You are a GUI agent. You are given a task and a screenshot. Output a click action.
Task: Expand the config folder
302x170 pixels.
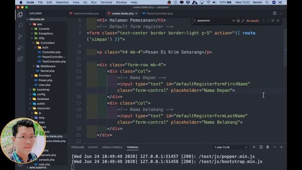(41, 94)
